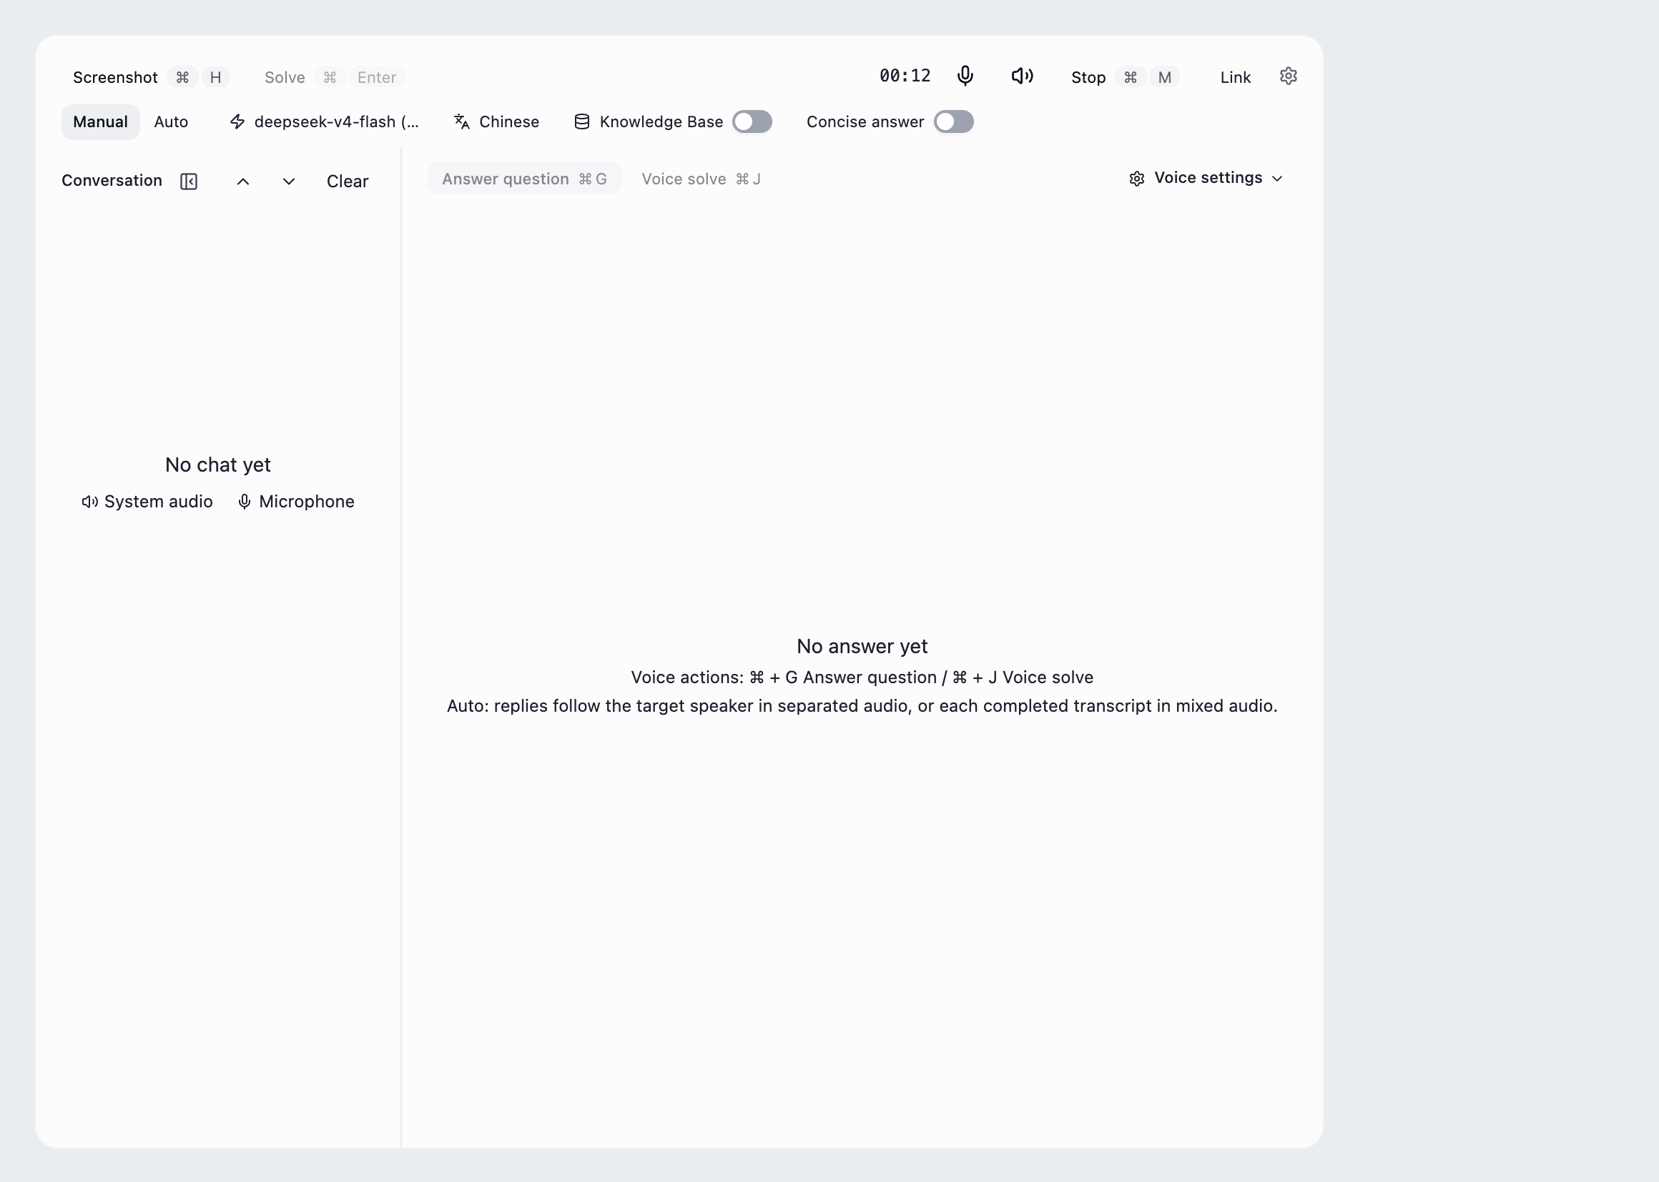Click the System audio speaker icon
Viewport: 1659px width, 1182px height.
click(x=89, y=502)
